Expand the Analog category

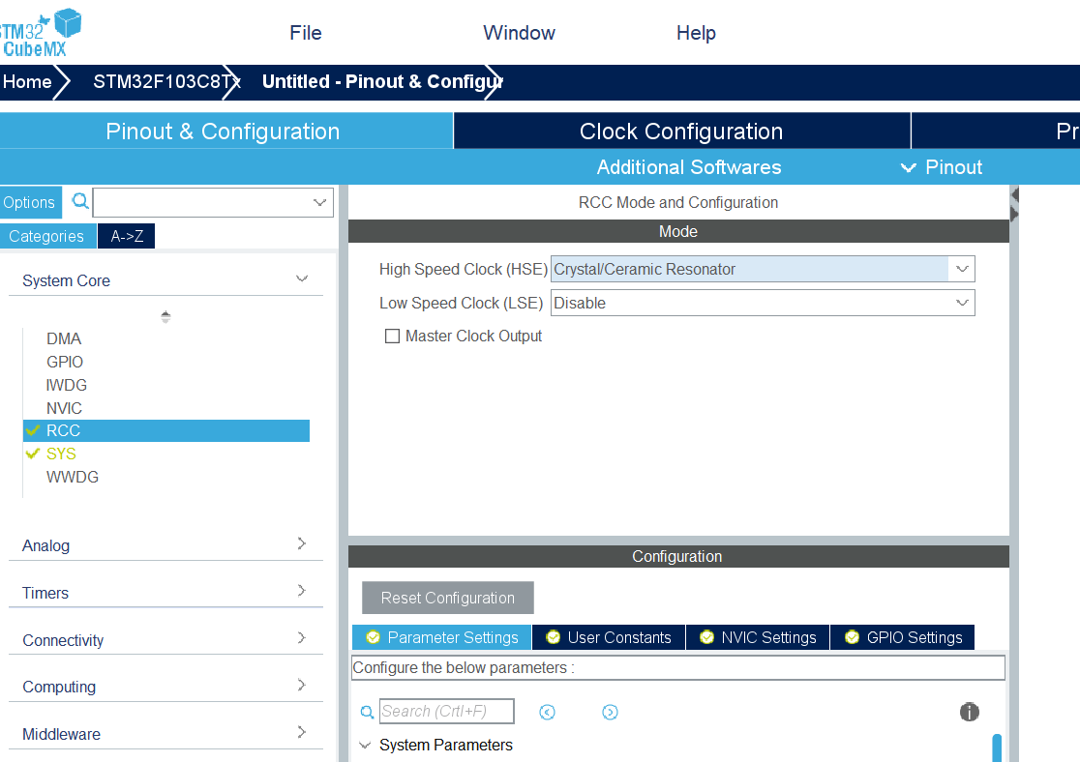302,543
